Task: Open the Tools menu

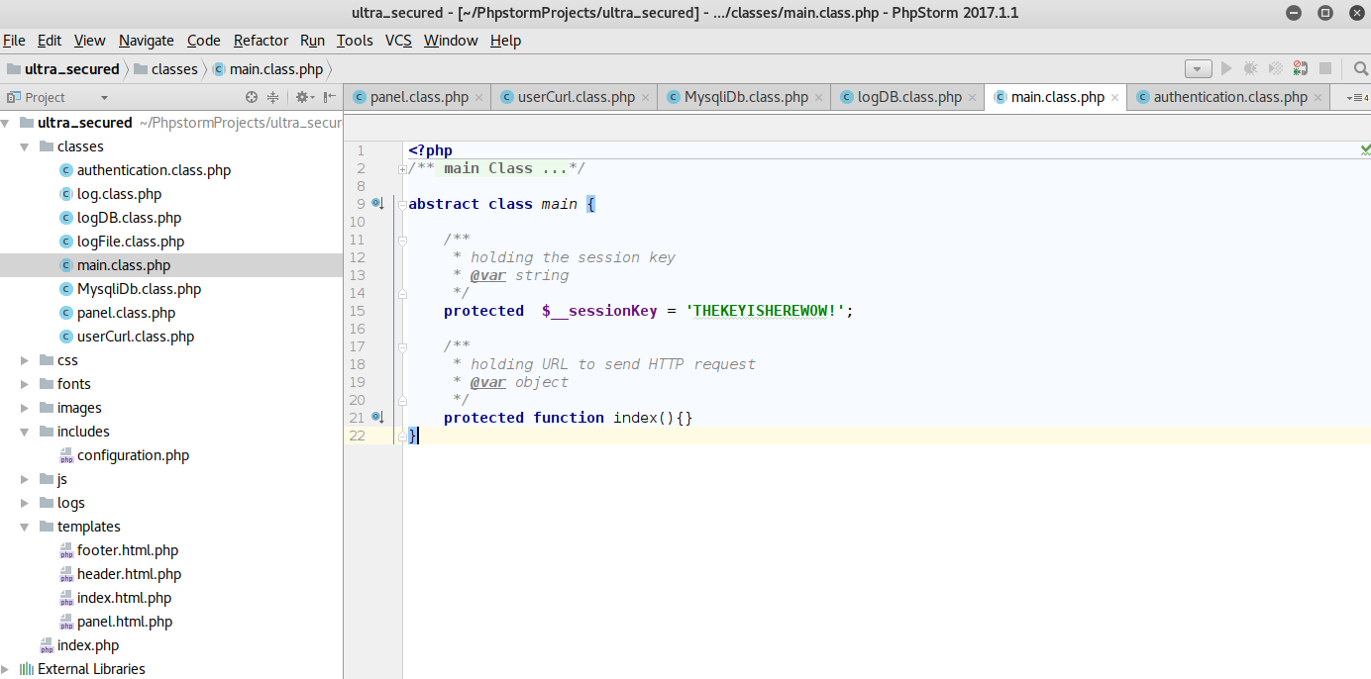Action: (355, 41)
